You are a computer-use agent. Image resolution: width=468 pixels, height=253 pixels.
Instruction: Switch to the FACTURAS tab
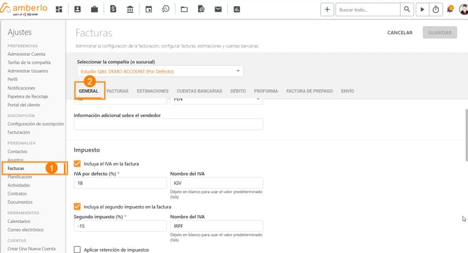(118, 91)
